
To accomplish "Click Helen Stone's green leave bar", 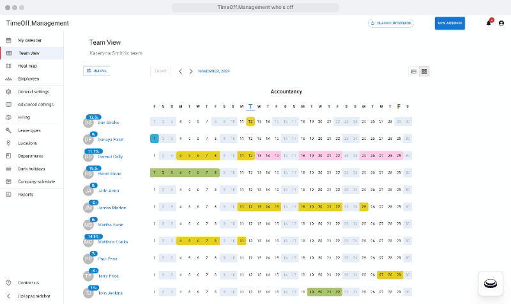I will 185,172.
